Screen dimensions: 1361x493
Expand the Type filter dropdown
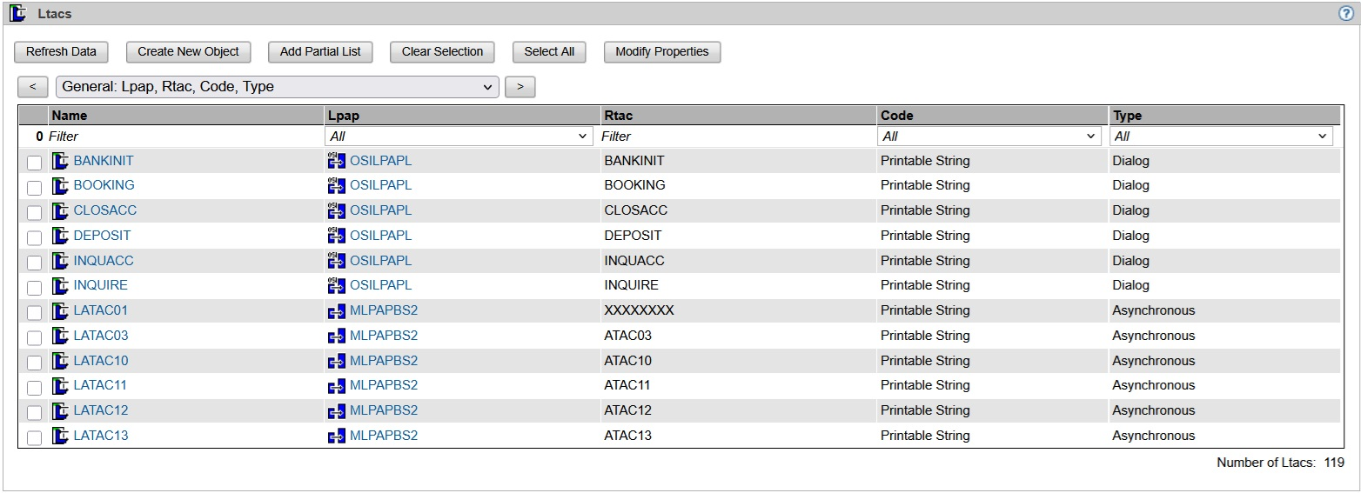click(x=1221, y=137)
